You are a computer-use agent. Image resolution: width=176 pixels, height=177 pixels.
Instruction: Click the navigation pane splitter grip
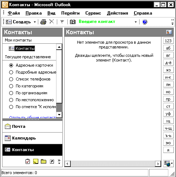pyautogui.click(x=32, y=119)
